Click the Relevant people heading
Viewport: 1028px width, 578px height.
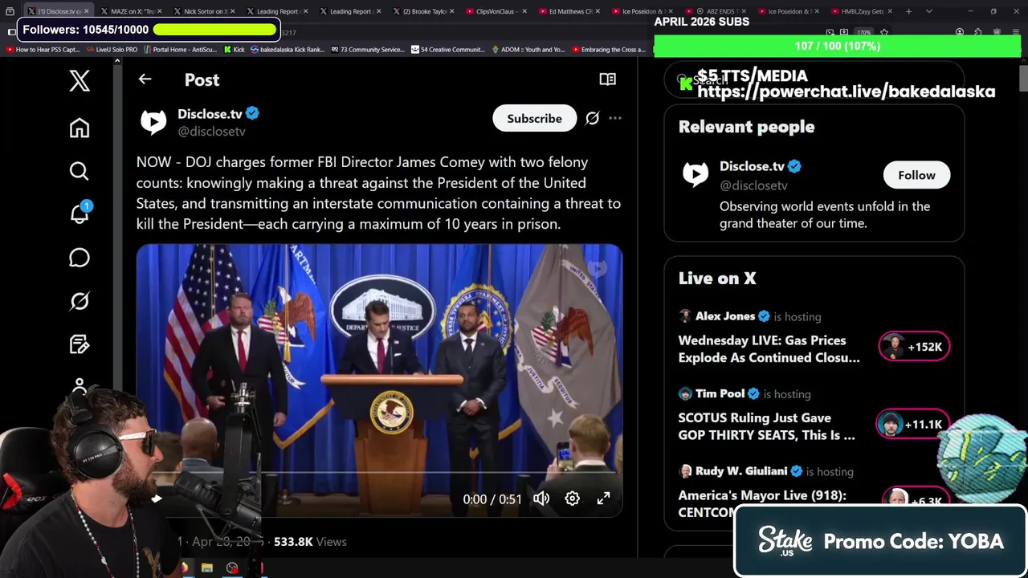[x=746, y=127]
